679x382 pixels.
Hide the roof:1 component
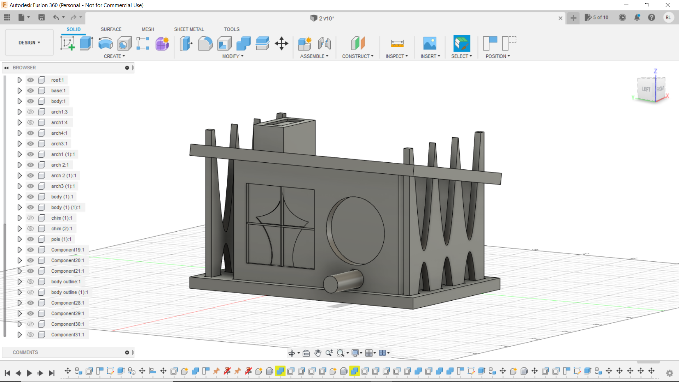pos(31,80)
